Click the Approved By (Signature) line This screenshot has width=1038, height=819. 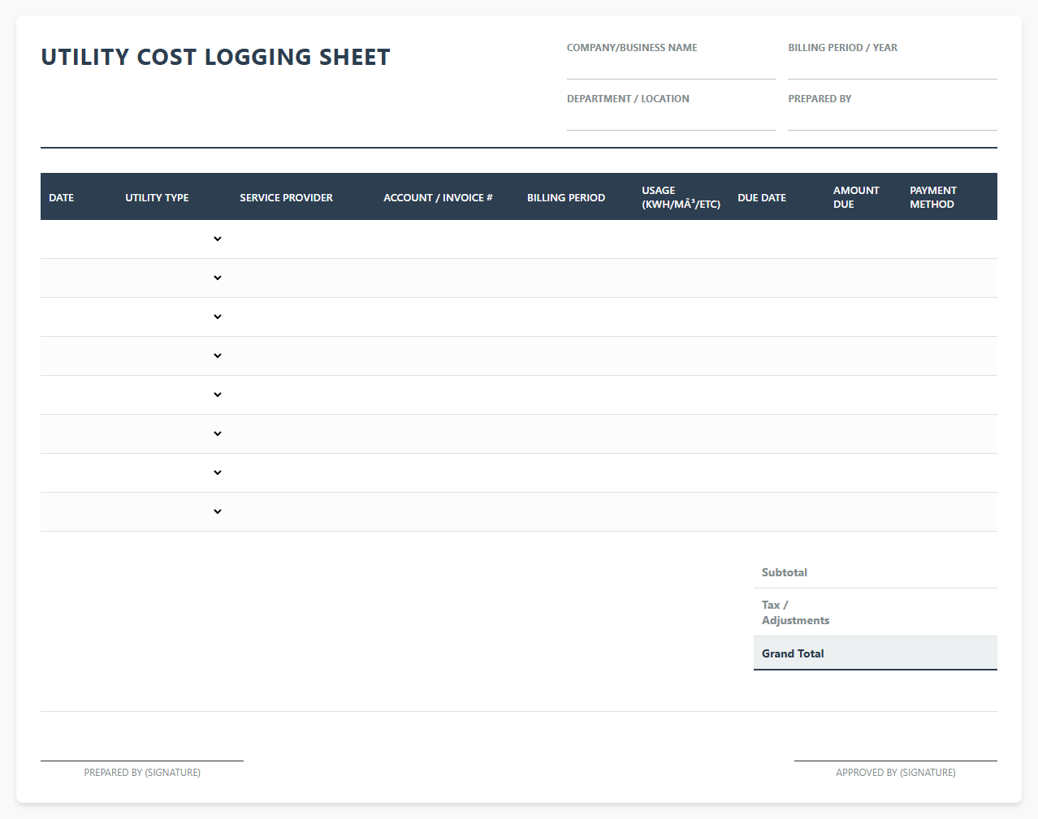(x=896, y=761)
